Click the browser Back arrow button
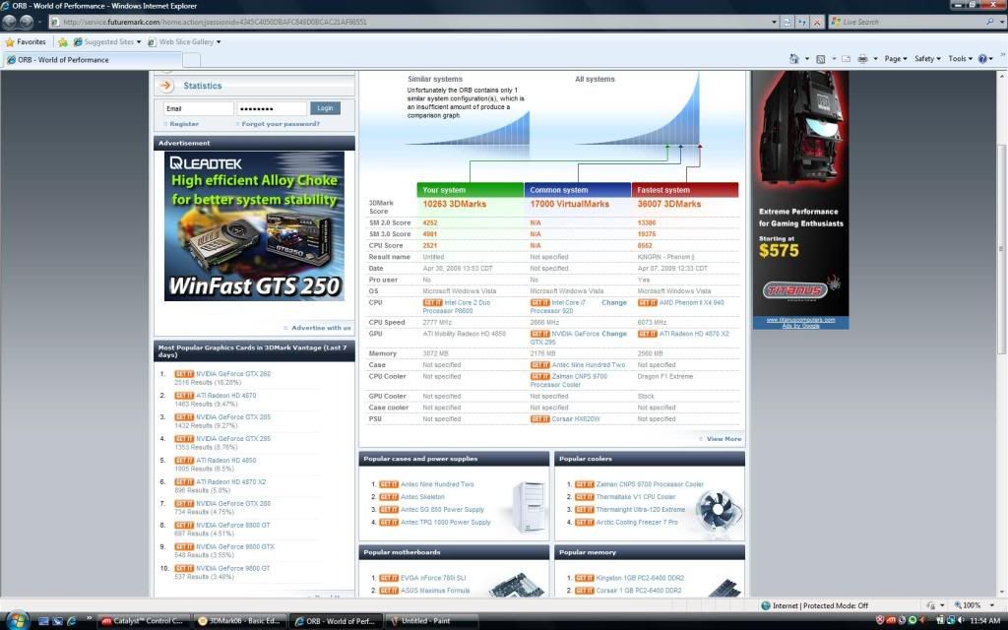 9,22
